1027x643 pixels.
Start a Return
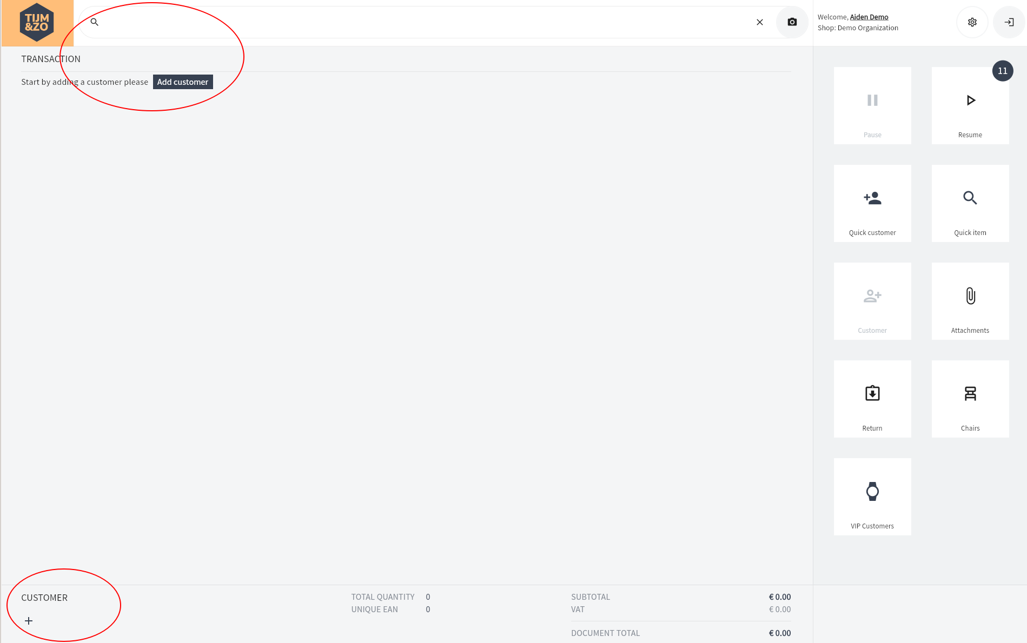(x=872, y=399)
